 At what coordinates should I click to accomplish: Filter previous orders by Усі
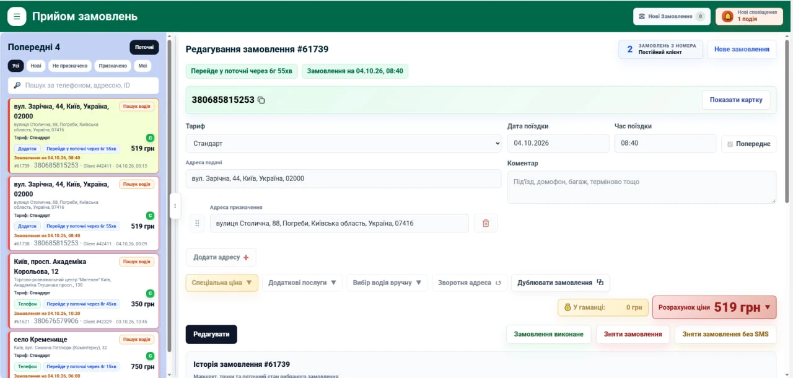pos(15,66)
